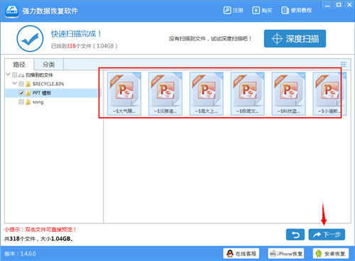Image resolution: width=355 pixels, height=261 pixels.
Task: Open the iPhone恢复 option
Action: [286, 254]
